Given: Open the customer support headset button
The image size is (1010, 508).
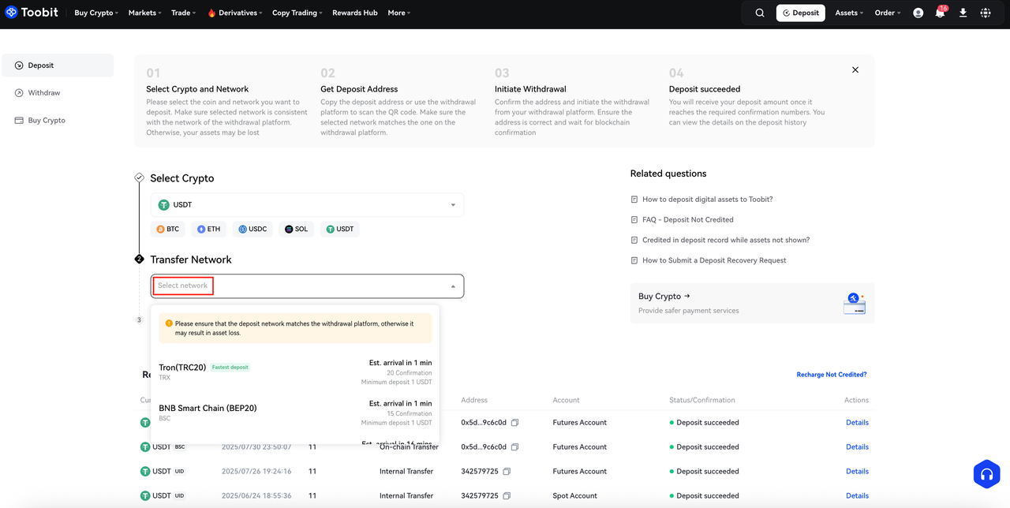Looking at the screenshot, I should pyautogui.click(x=986, y=473).
